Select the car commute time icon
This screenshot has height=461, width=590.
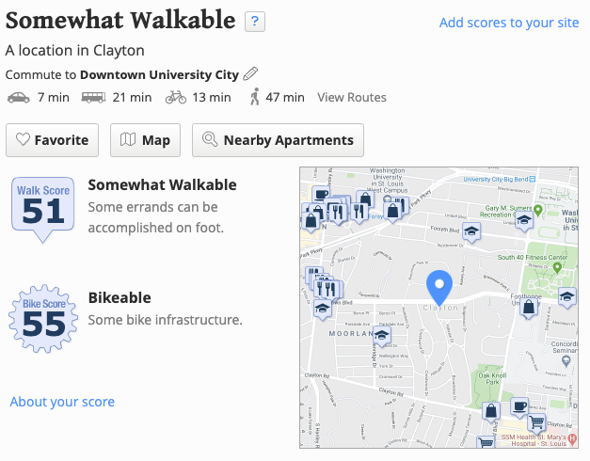[19, 98]
